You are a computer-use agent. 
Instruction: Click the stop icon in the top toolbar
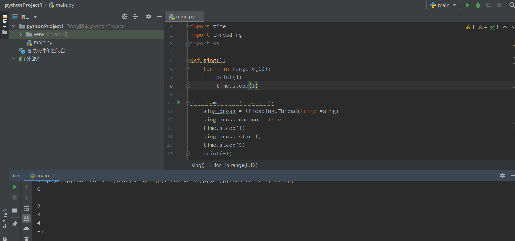coord(499,5)
